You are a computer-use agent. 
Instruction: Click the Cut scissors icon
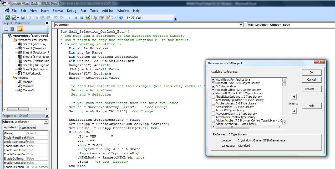pos(30,18)
